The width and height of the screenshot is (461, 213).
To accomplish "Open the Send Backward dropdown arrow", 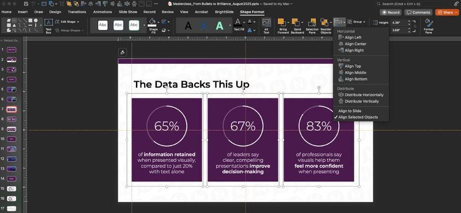I will pos(302,22).
